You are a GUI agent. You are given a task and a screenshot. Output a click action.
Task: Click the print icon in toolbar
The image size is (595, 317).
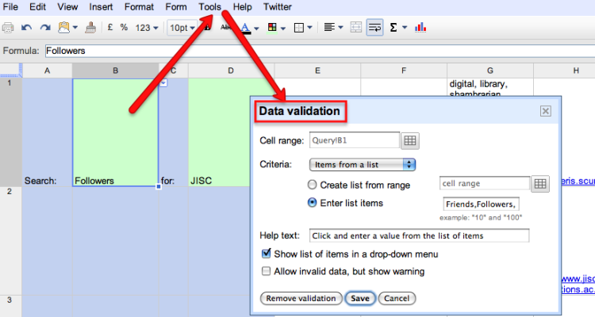click(x=8, y=28)
